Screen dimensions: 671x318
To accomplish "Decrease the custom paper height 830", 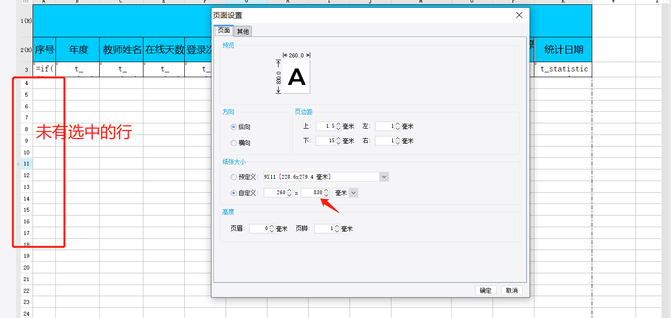I will point(326,195).
